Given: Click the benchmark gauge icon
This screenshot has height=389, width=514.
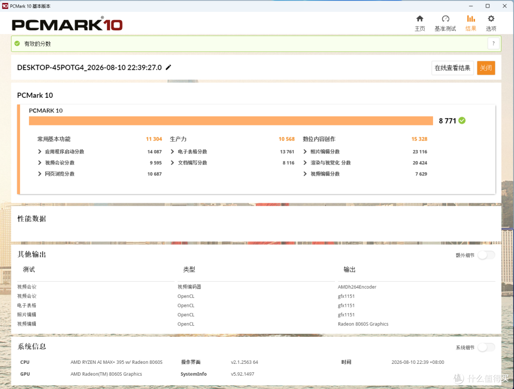Looking at the screenshot, I should (x=445, y=19).
